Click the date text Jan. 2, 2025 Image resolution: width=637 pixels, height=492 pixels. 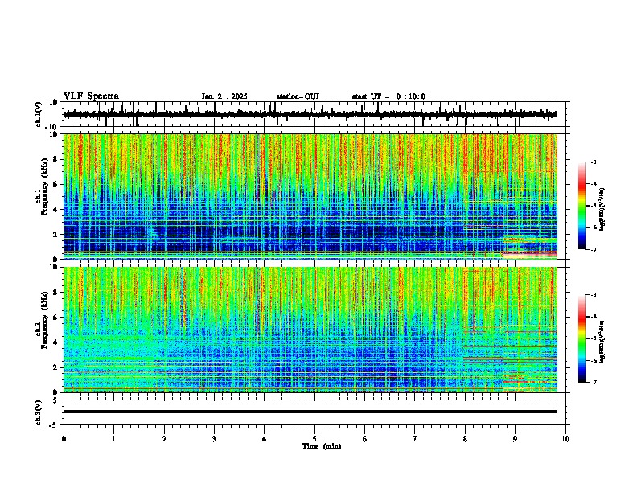[224, 96]
